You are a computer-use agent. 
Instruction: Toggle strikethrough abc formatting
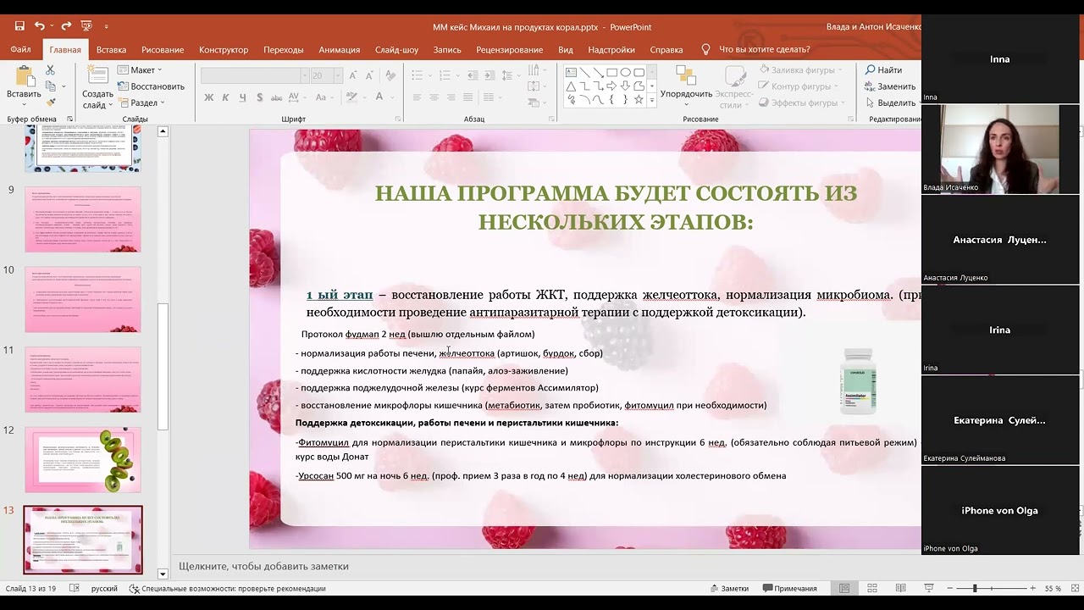click(277, 97)
